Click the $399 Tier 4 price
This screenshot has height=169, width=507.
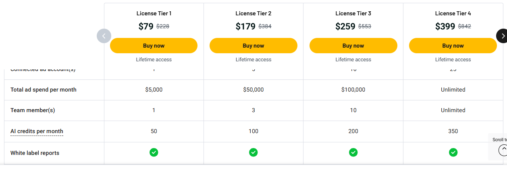445,27
